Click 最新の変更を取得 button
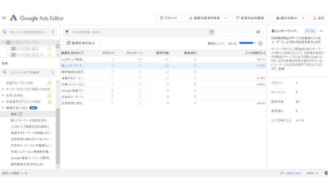 204,18
